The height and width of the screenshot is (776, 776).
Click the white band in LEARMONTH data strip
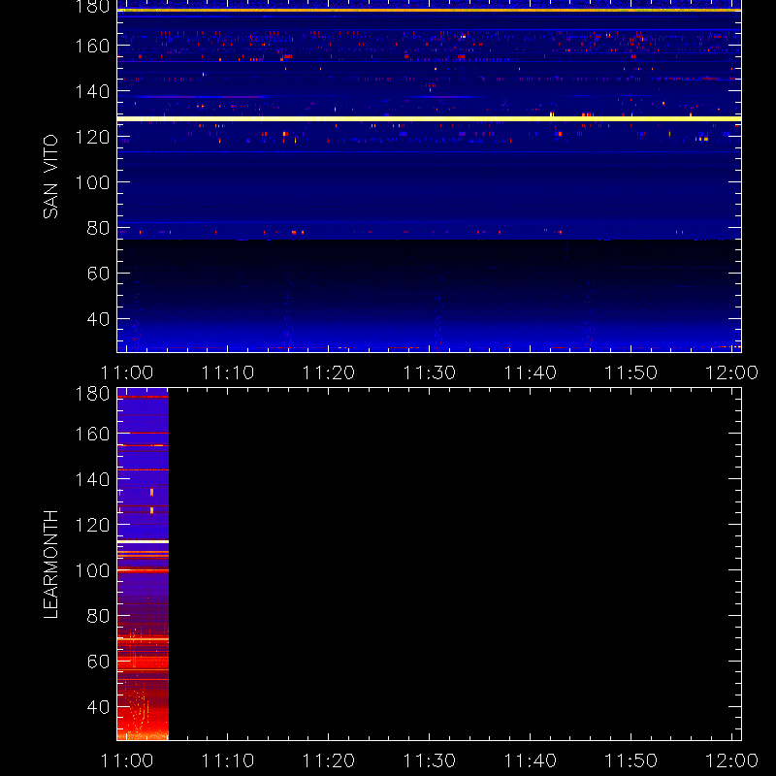143,542
